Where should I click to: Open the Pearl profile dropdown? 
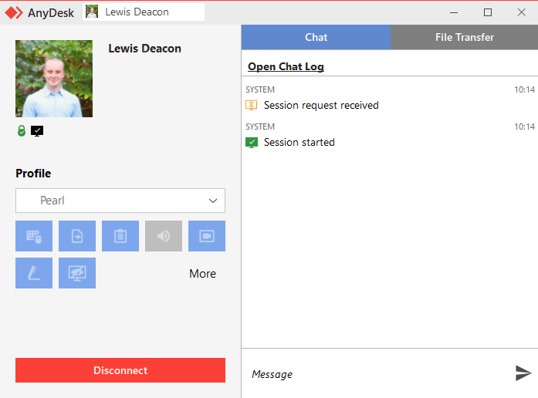pyautogui.click(x=120, y=201)
